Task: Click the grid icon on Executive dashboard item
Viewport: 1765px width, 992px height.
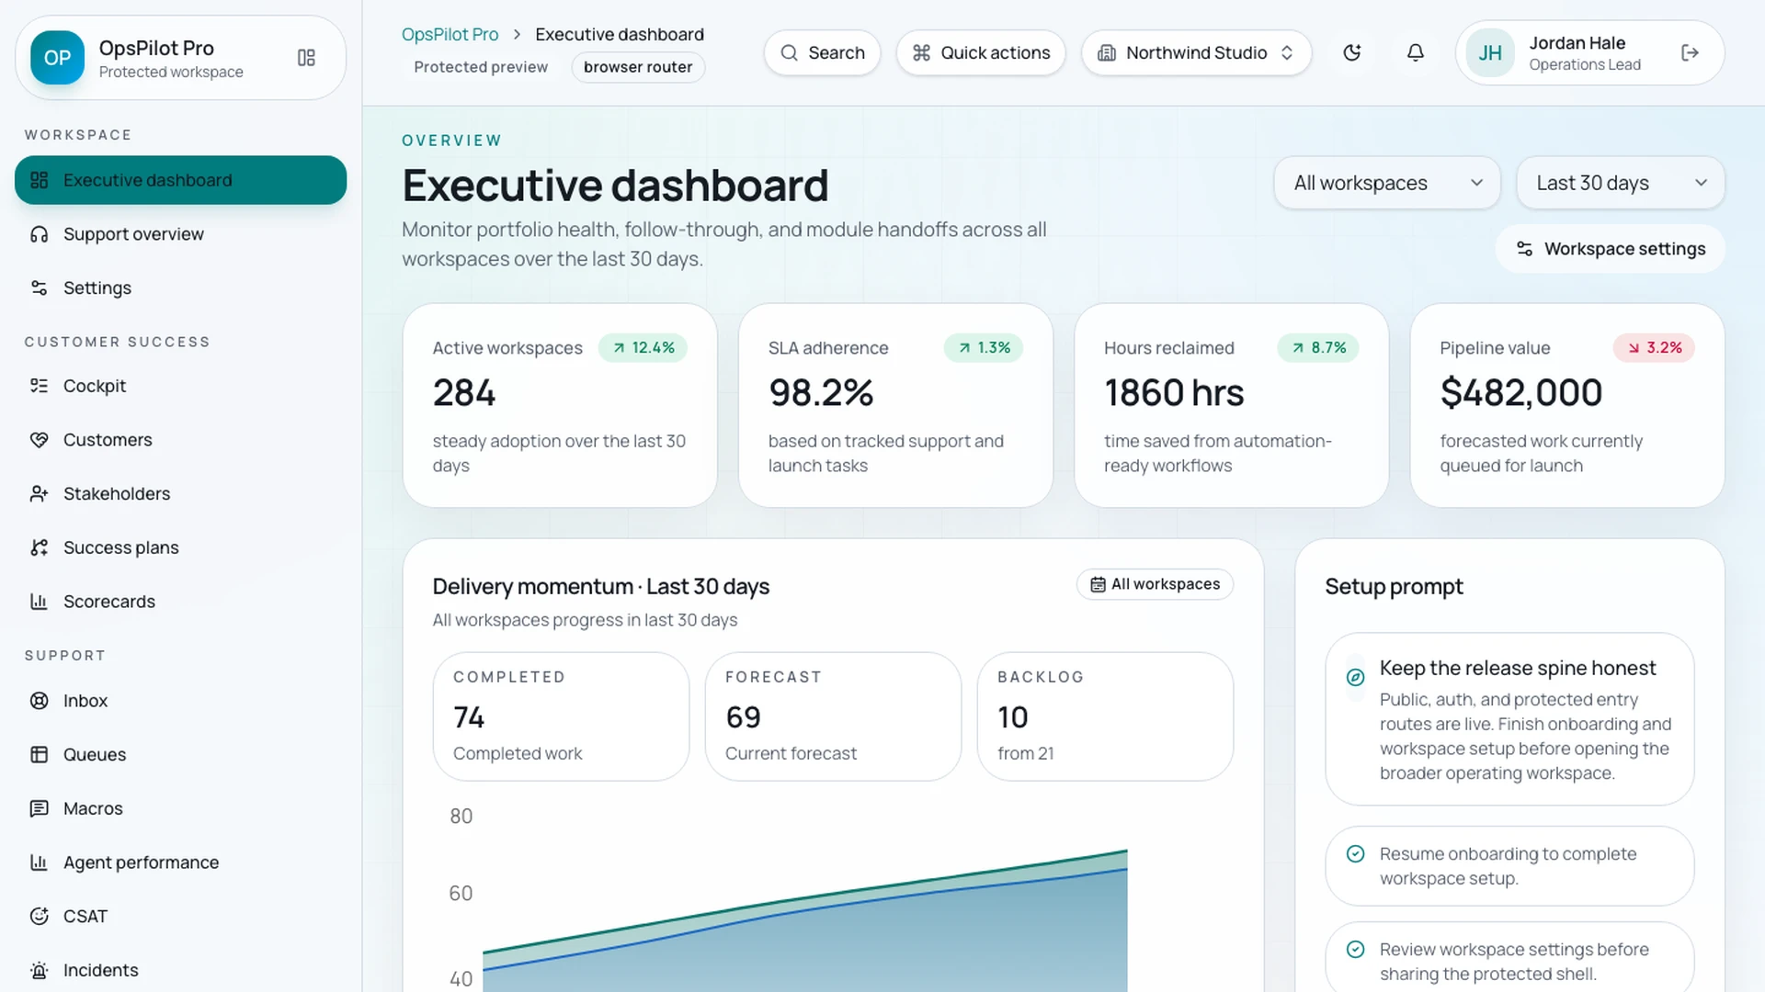Action: click(x=39, y=180)
